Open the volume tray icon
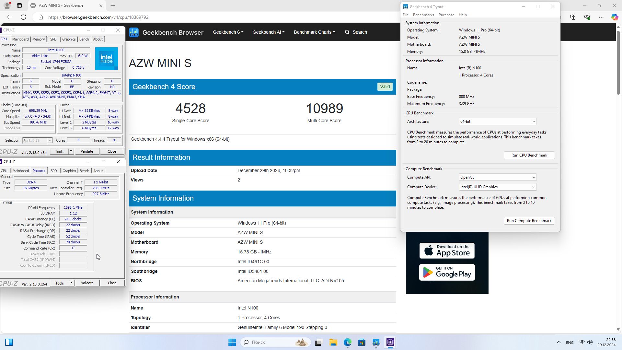The image size is (622, 350). [x=590, y=342]
